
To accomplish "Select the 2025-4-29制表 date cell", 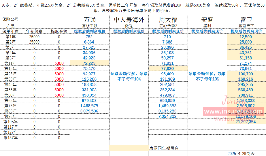I will [241, 154].
